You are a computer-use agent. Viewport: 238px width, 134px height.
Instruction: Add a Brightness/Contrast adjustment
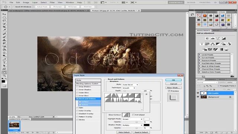(x=207, y=38)
